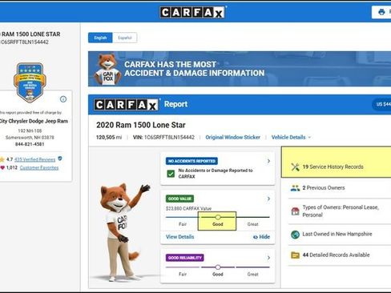Click the printer icon button
Screen dimensions: 391x293
tap(381, 12)
